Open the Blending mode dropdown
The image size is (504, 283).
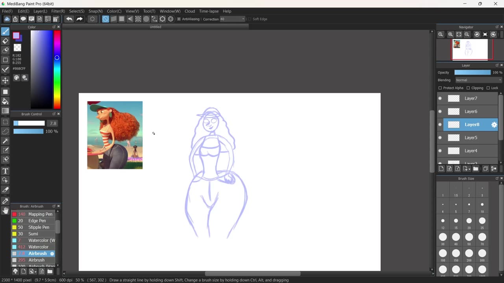click(x=478, y=80)
